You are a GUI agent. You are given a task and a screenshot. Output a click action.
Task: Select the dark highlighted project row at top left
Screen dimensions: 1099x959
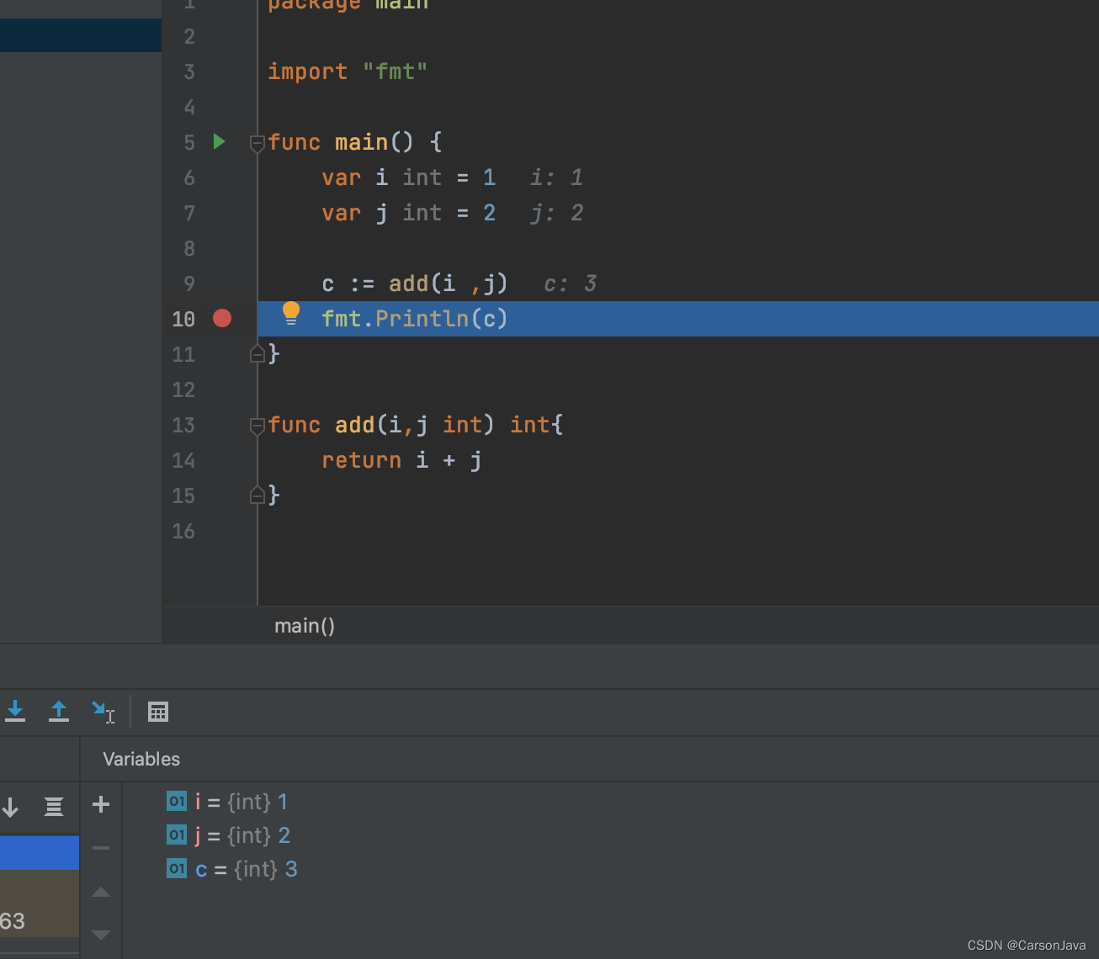[x=81, y=35]
